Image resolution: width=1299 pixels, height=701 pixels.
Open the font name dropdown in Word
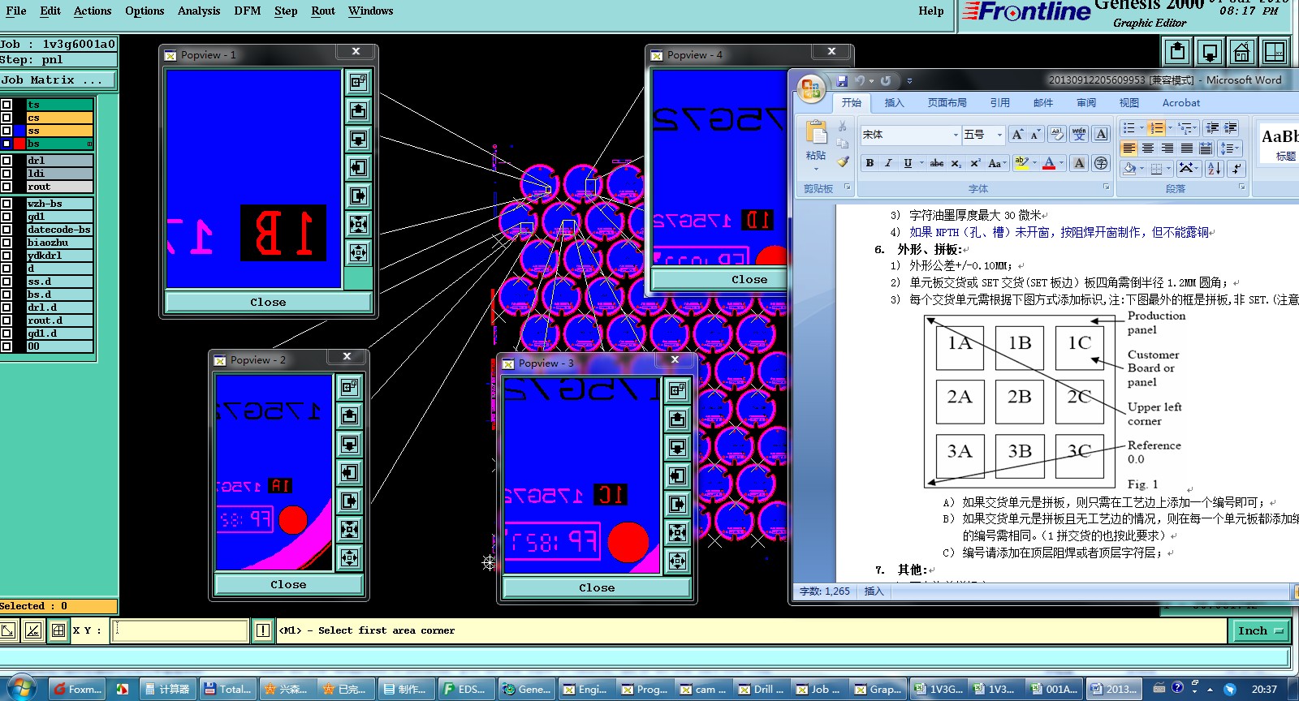[x=955, y=135]
